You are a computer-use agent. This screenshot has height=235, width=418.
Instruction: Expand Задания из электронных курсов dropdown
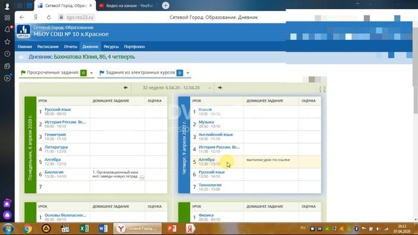pos(187,72)
